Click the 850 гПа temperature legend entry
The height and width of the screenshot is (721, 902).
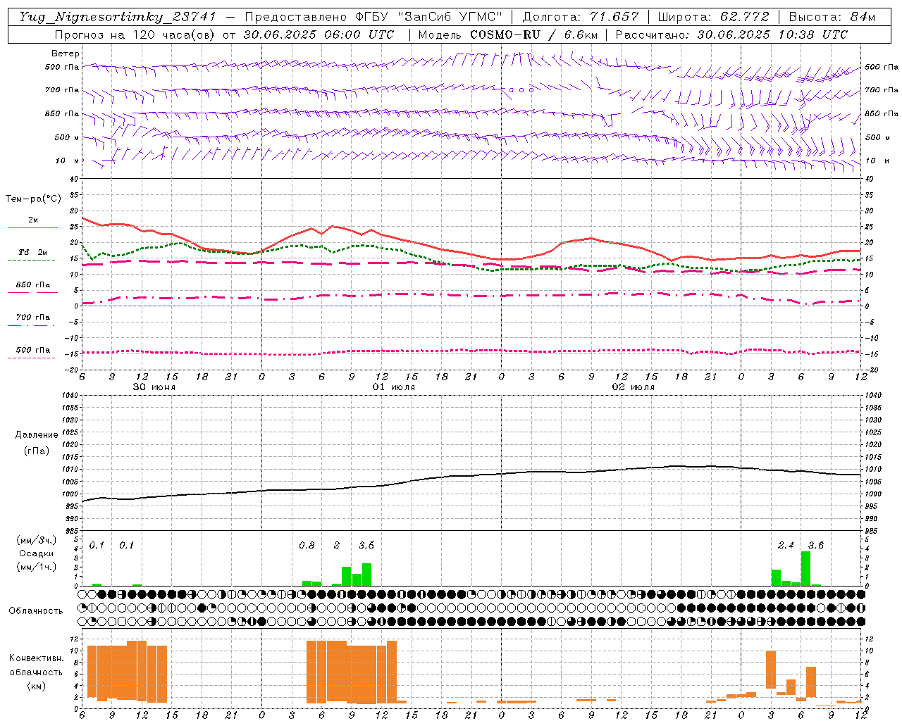[33, 285]
